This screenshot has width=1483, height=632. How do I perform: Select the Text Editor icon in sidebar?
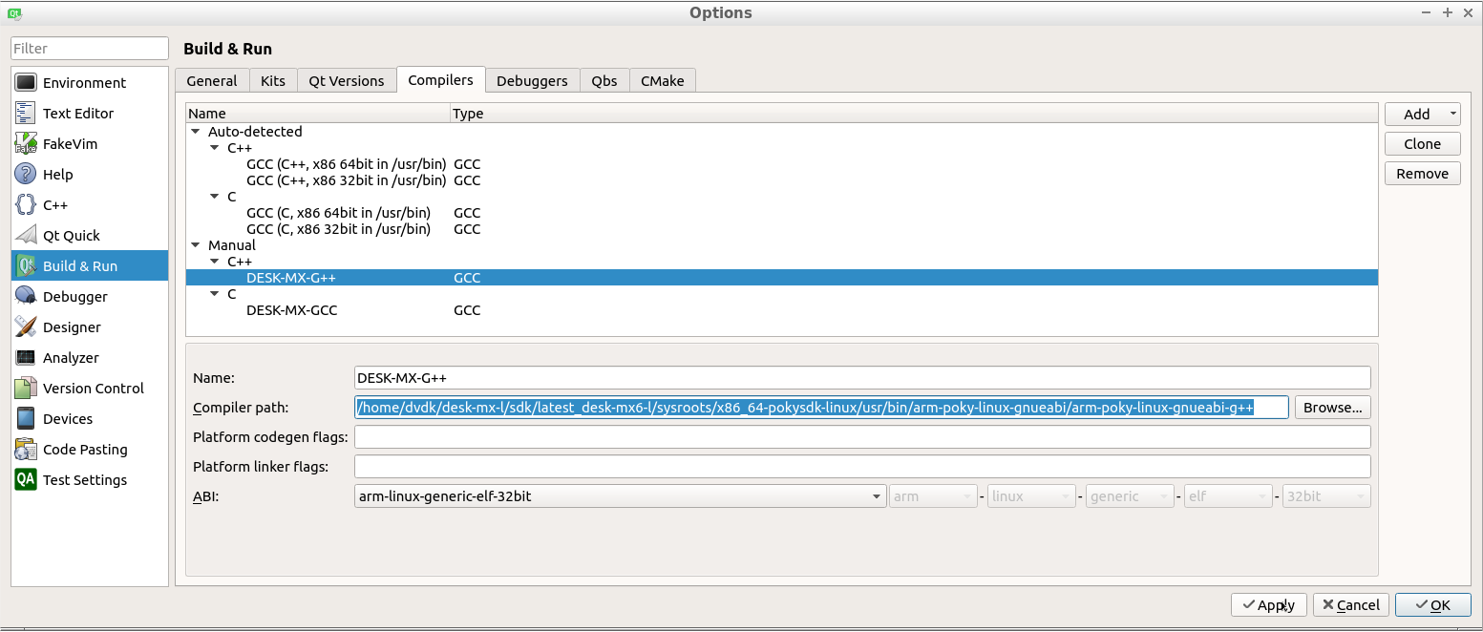pos(26,114)
